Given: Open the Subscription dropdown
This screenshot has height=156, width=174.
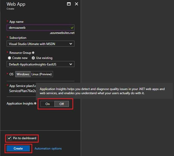Looking at the screenshot, I should click(40, 44).
